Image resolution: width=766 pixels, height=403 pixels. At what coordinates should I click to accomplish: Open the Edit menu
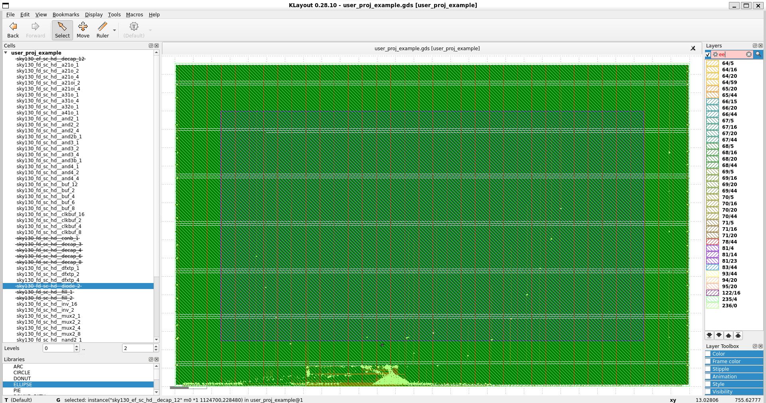click(x=25, y=15)
